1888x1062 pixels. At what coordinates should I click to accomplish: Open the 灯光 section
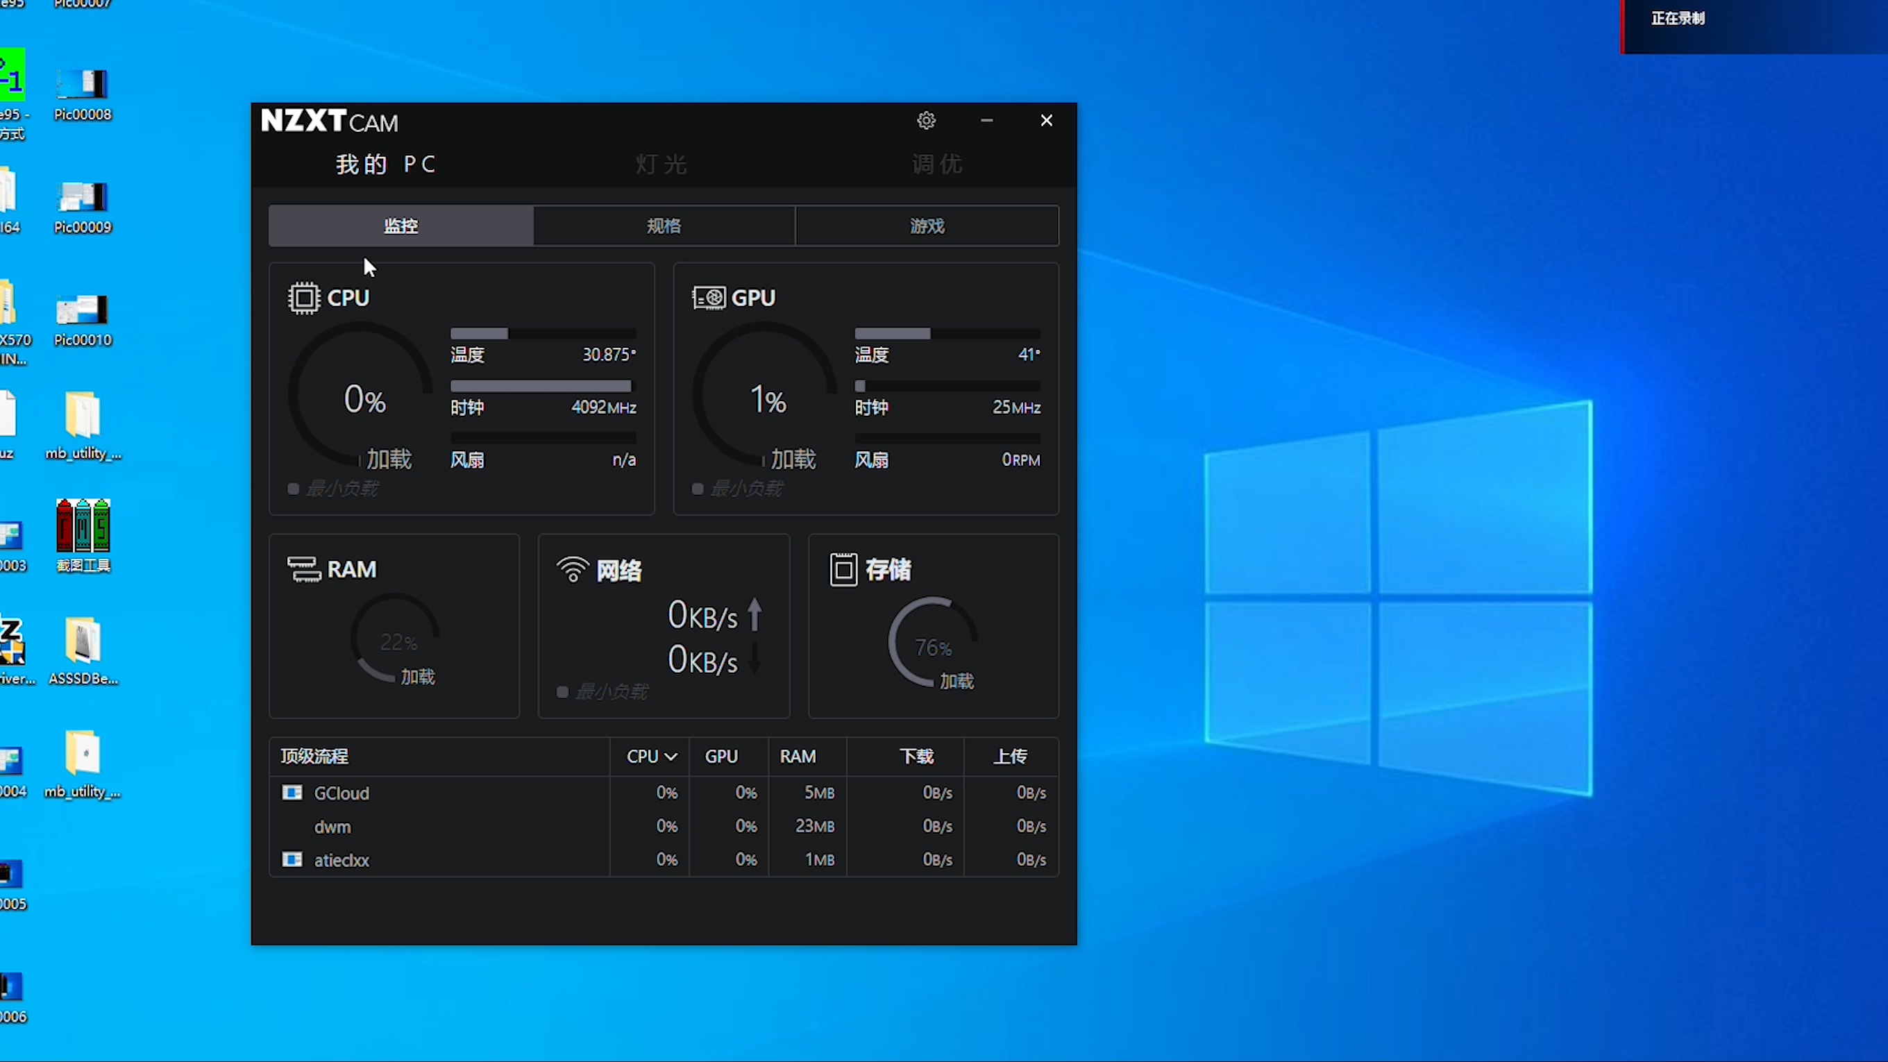(661, 165)
